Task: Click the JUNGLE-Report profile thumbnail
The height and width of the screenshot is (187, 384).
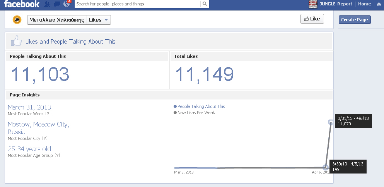Action: click(313, 4)
